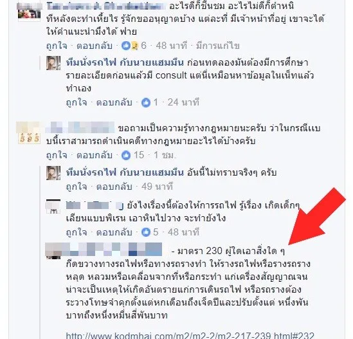This screenshot has height=339, width=353.
Task: Click the thumbs-up icon beside count 5
Action: point(146,232)
